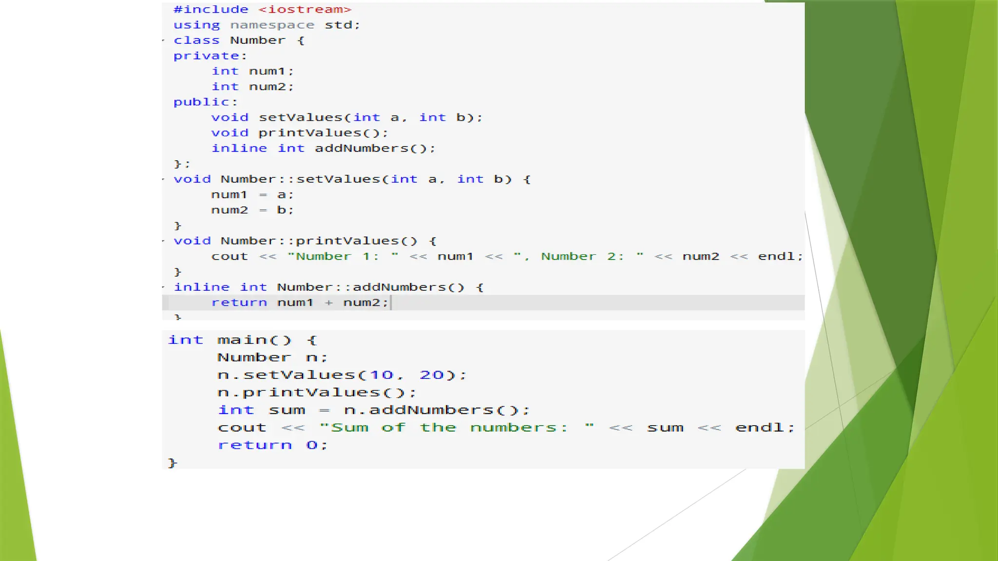Click the 'inline int addNumbers();' declaration
This screenshot has width=998, height=561.
click(323, 149)
